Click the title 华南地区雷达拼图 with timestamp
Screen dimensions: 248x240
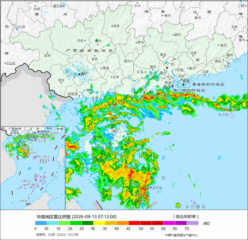pos(76,217)
